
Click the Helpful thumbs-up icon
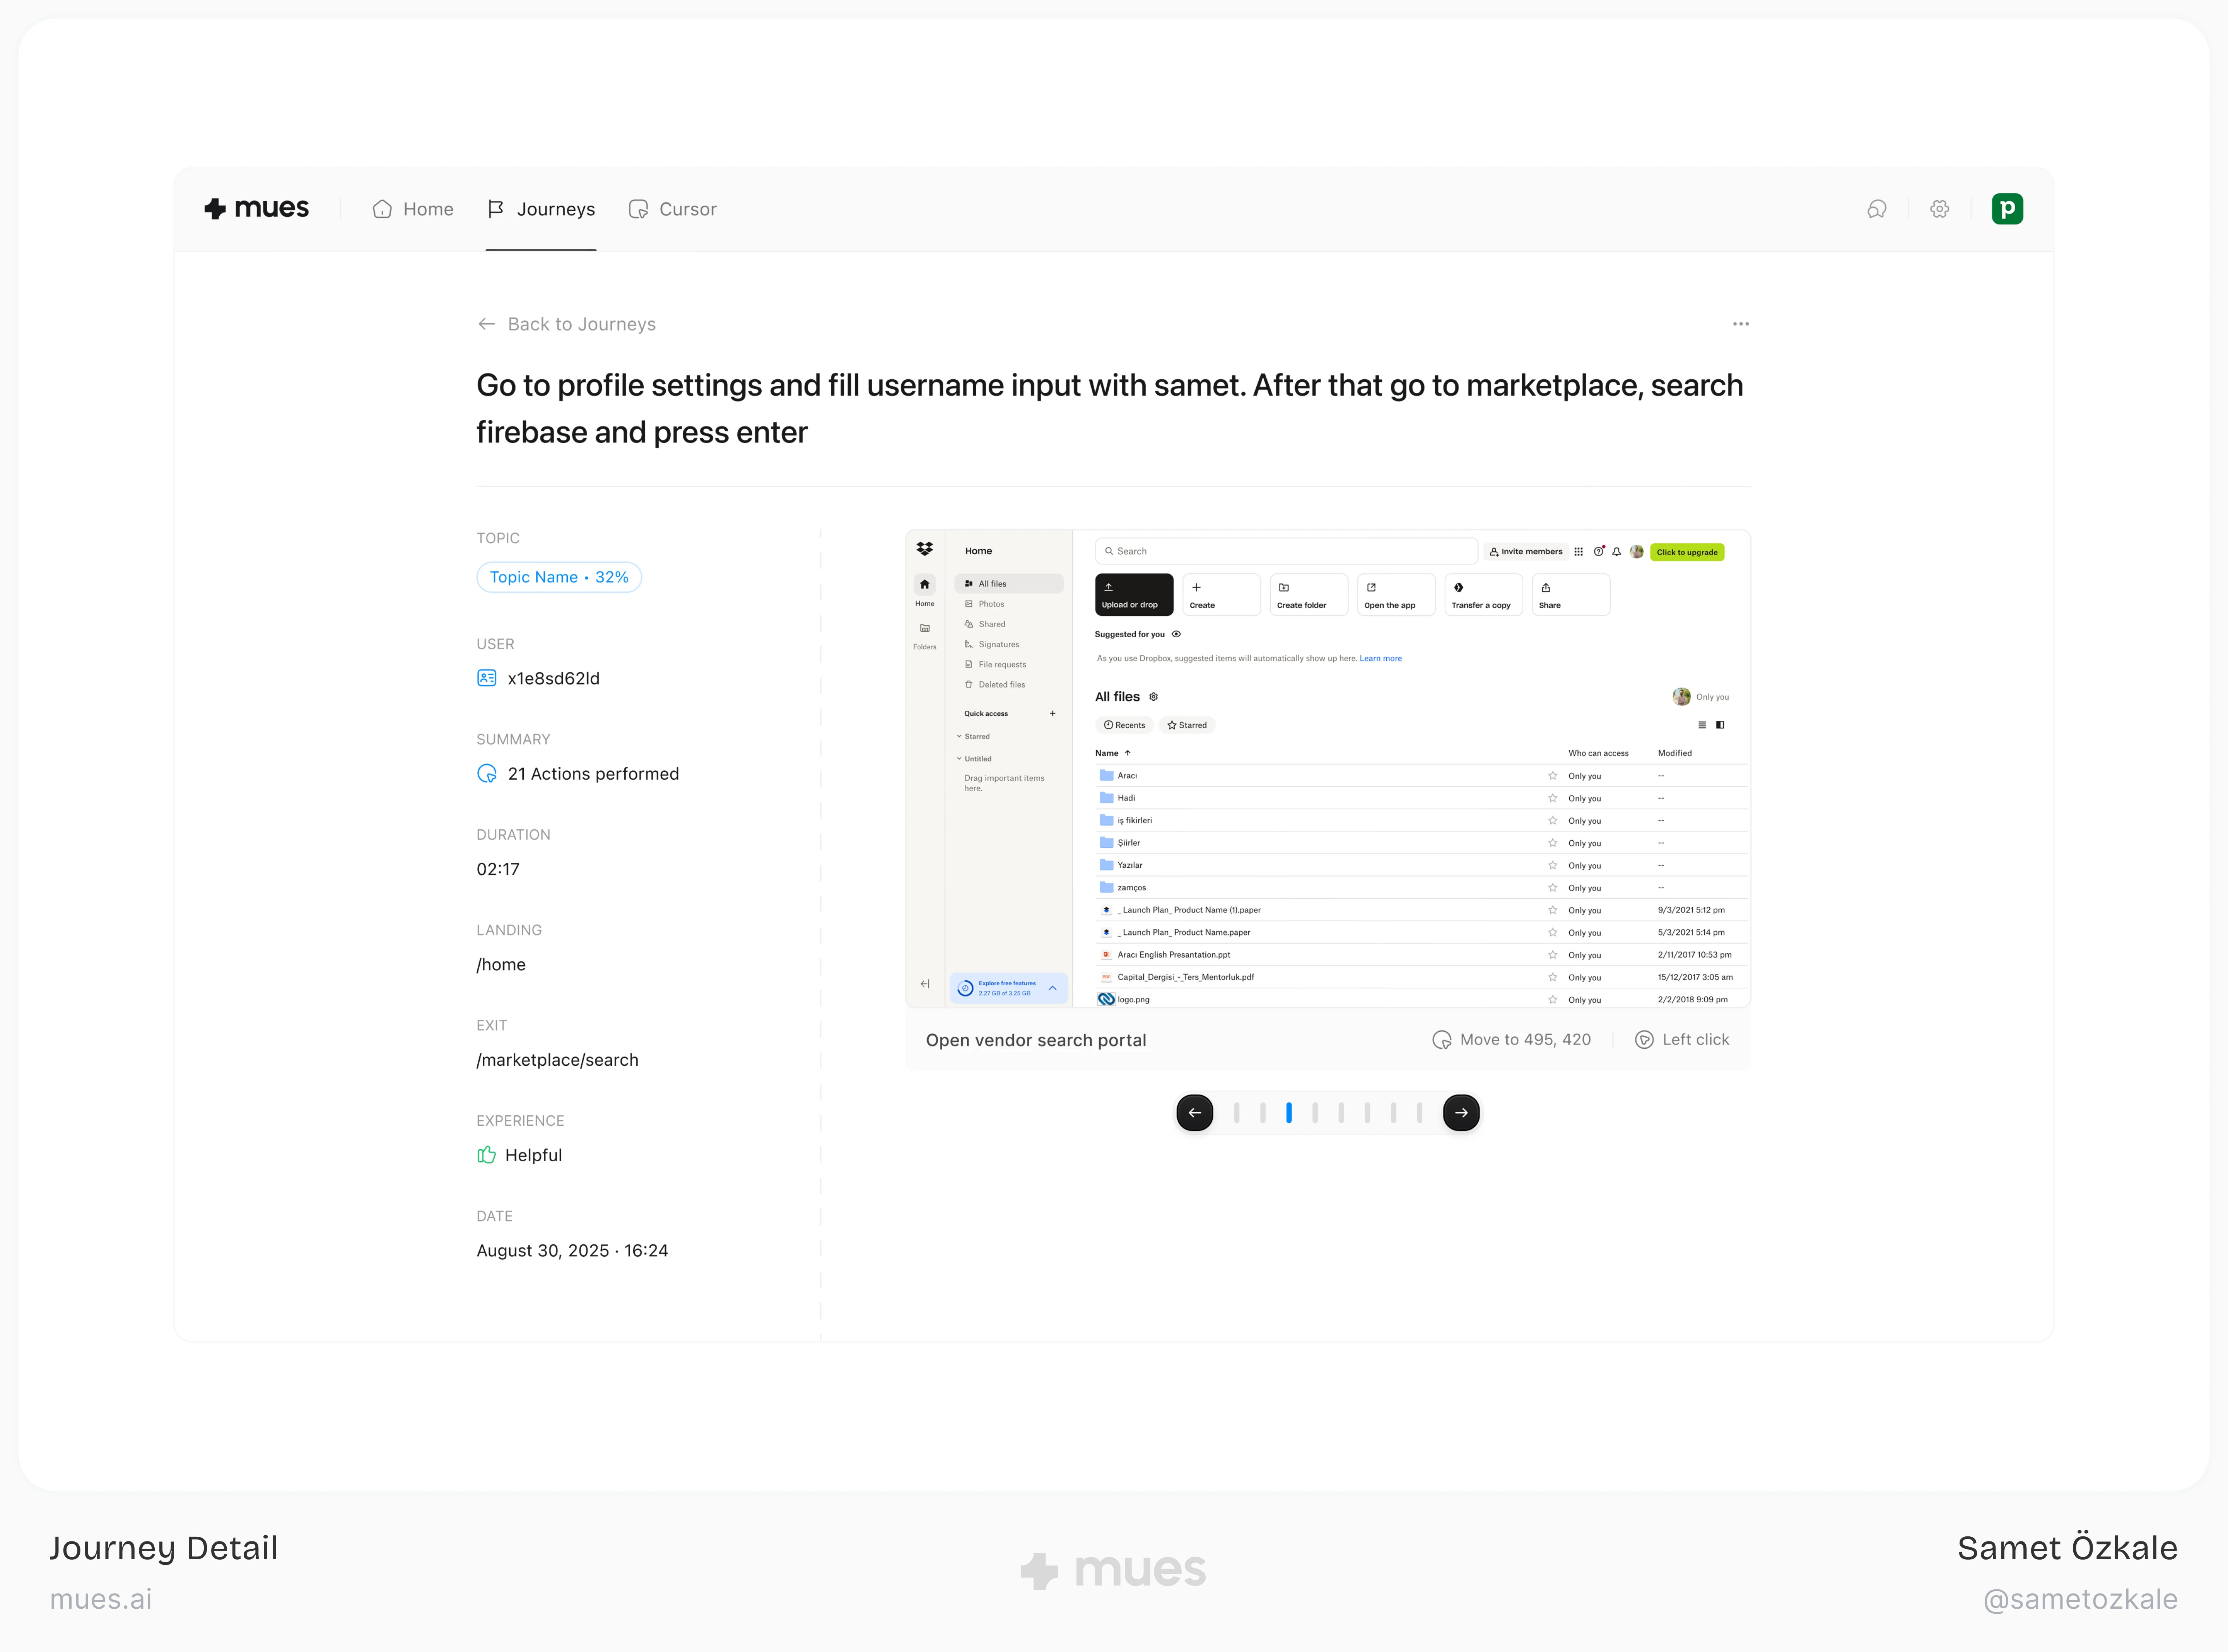(487, 1155)
